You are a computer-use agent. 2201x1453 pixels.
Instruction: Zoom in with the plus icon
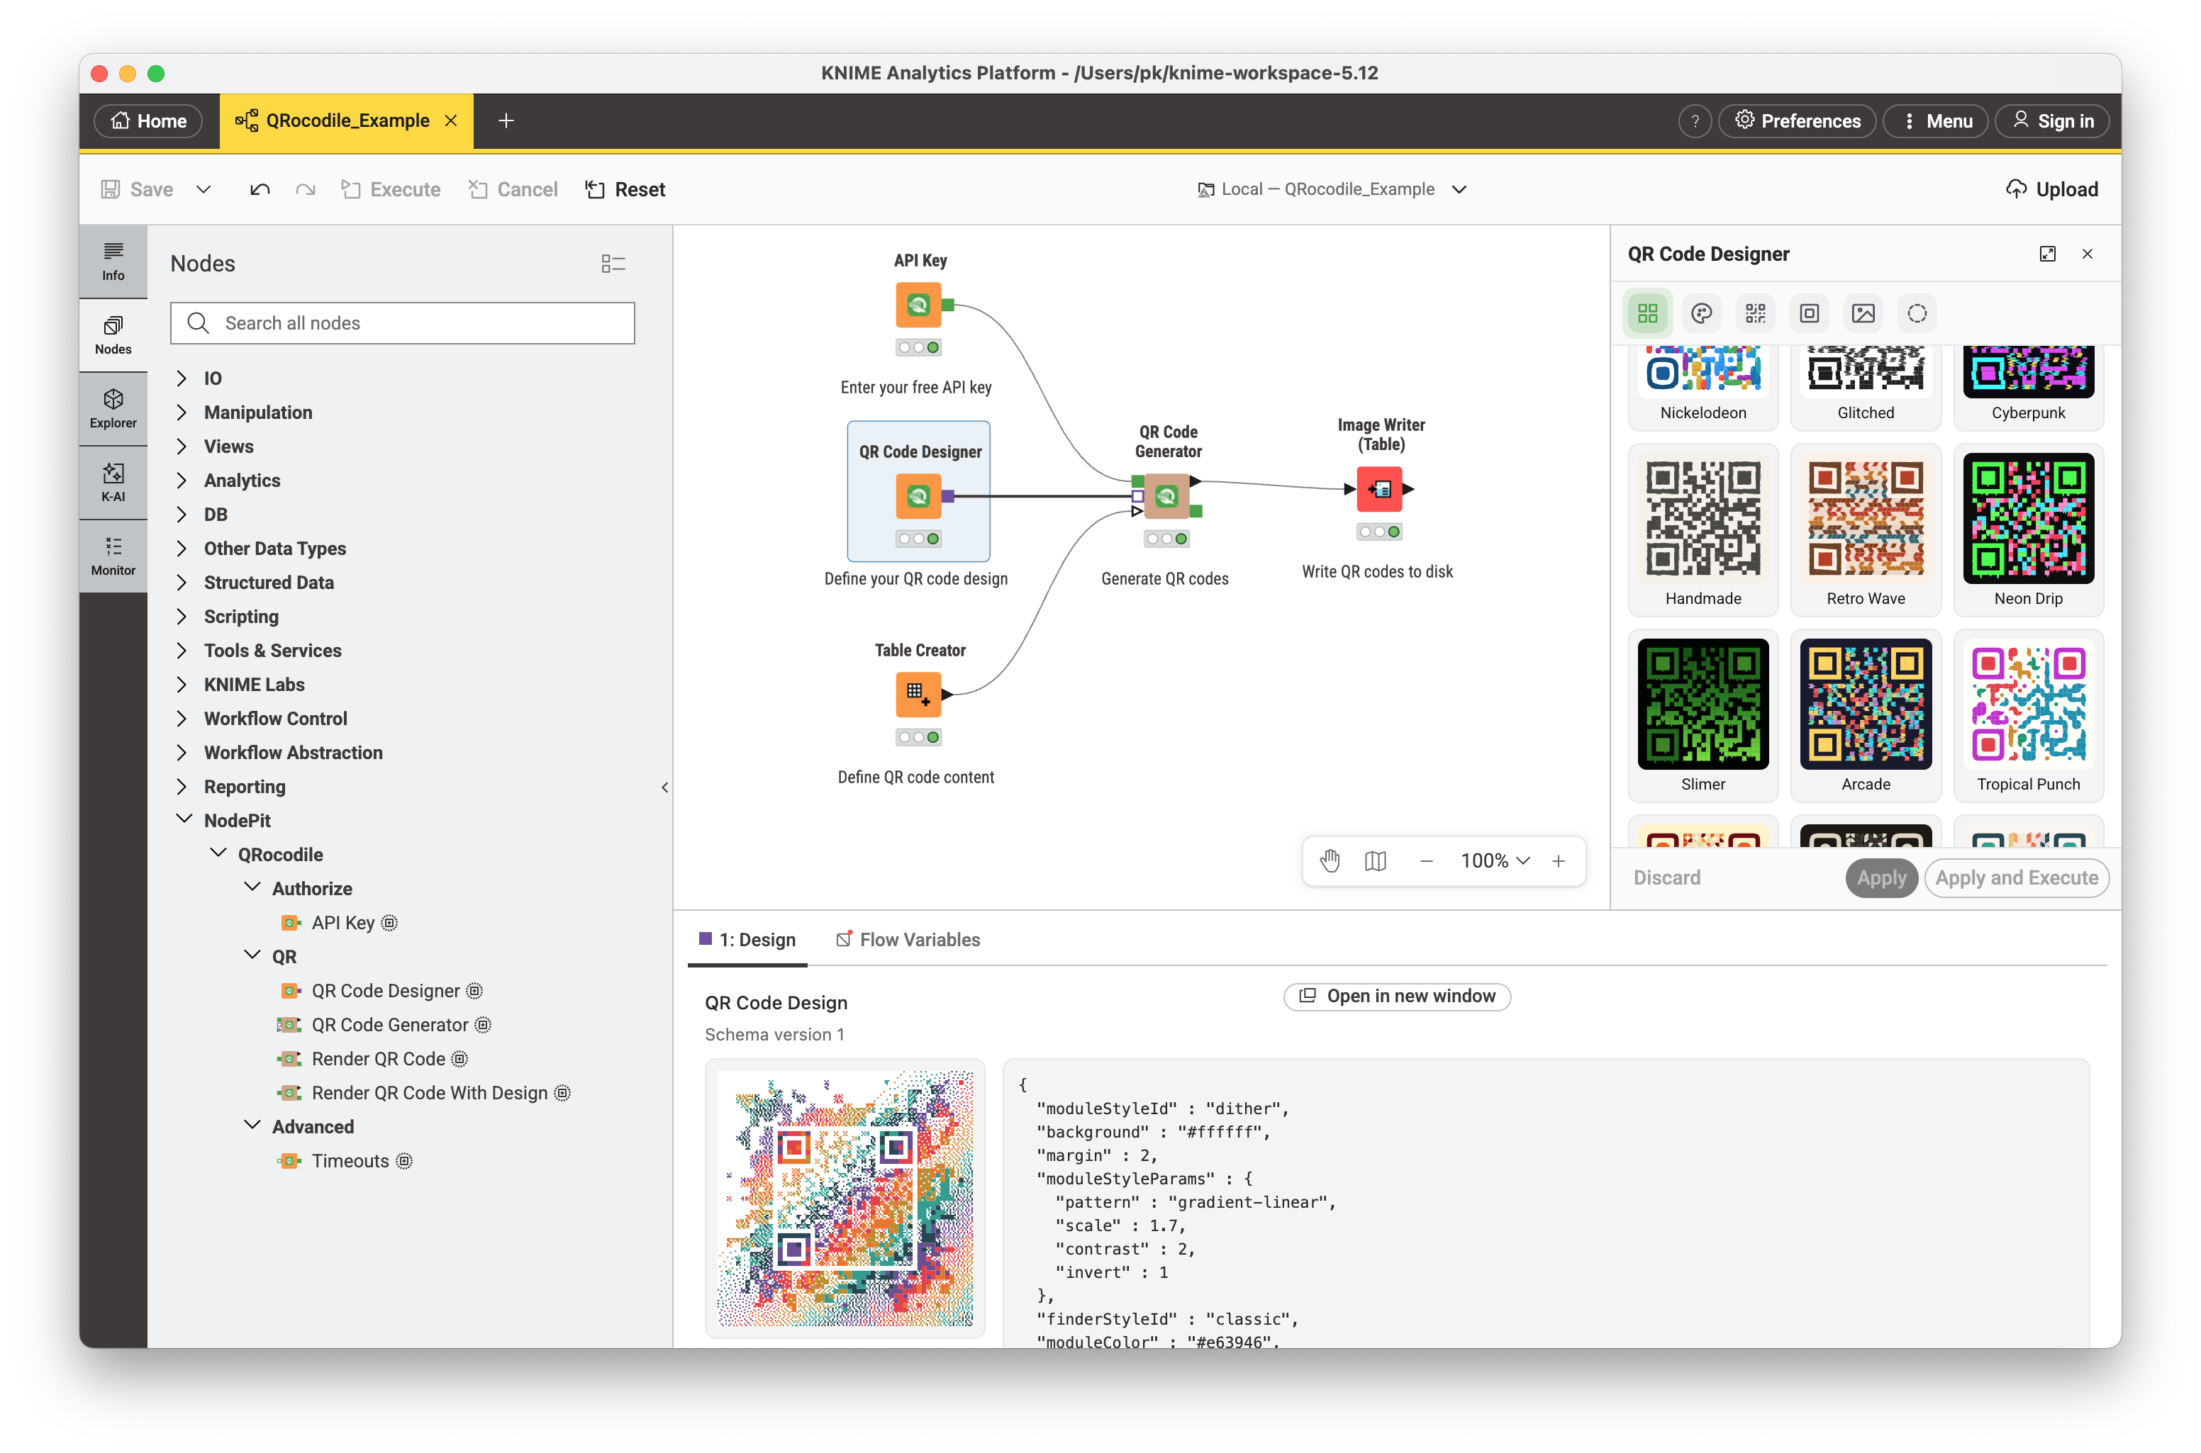click(1559, 861)
